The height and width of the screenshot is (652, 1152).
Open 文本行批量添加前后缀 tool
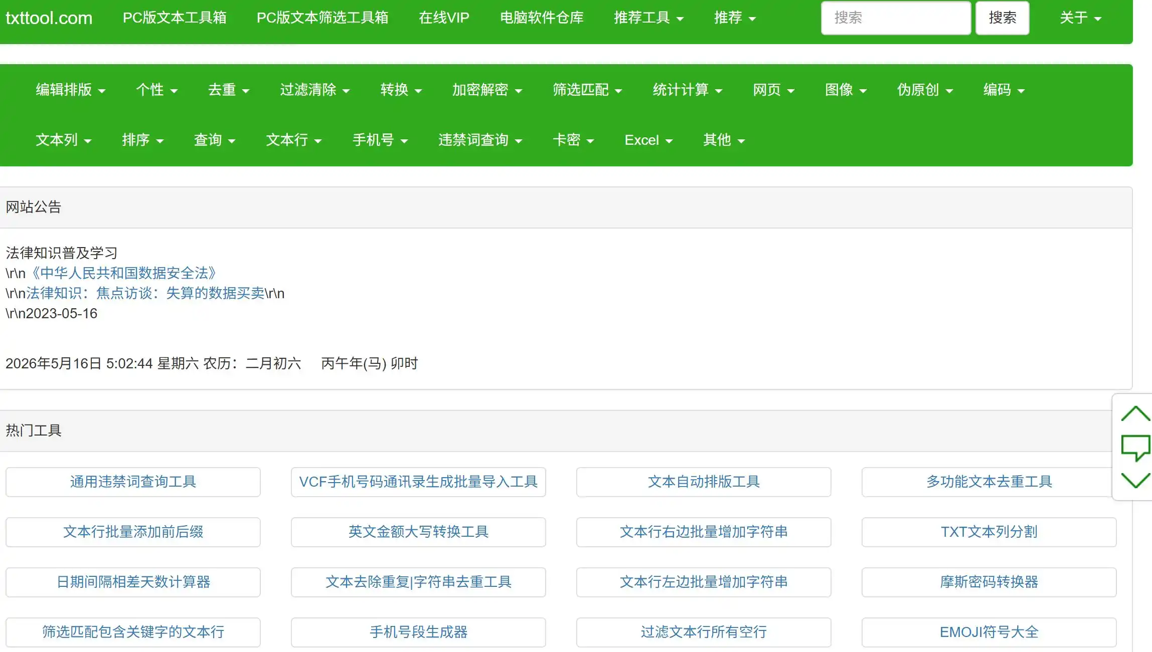point(133,532)
